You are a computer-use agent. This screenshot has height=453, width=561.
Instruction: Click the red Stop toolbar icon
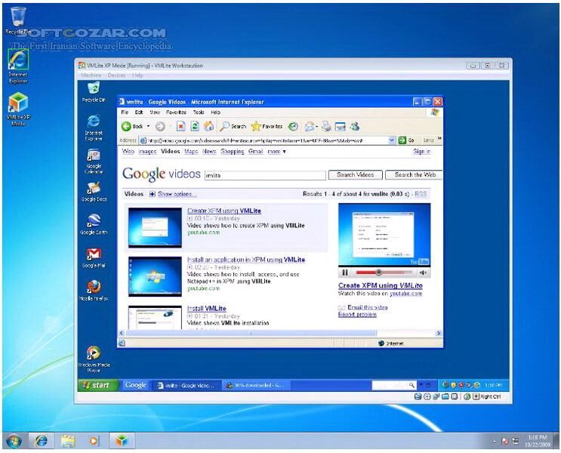(180, 127)
